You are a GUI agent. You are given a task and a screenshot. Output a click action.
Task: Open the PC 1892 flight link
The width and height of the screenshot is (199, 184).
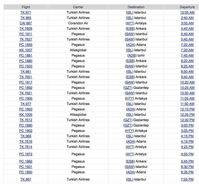[x=26, y=88]
